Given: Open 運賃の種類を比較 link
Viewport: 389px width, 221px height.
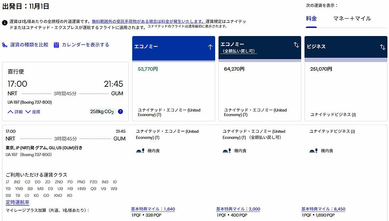Looking at the screenshot, I should [29, 45].
